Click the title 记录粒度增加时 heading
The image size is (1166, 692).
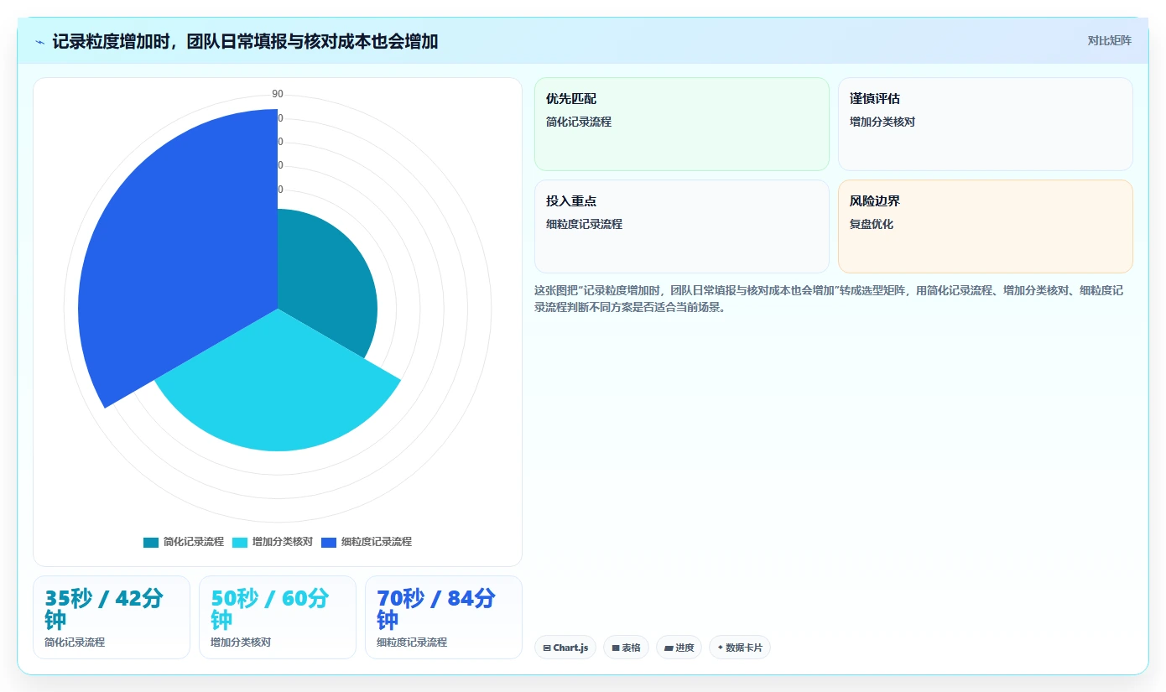[x=245, y=41]
